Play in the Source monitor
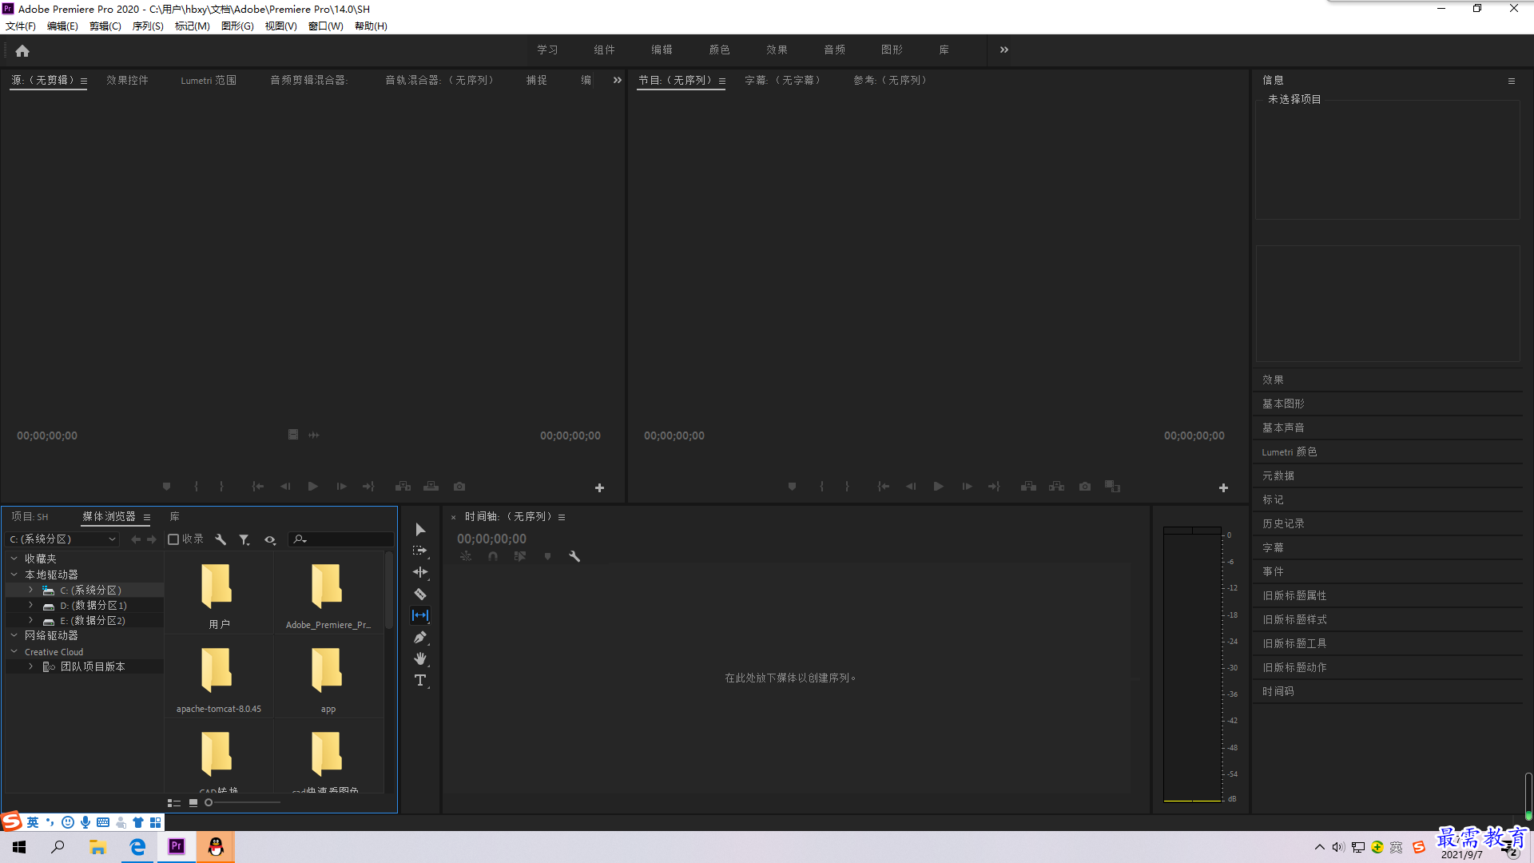 coord(313,486)
